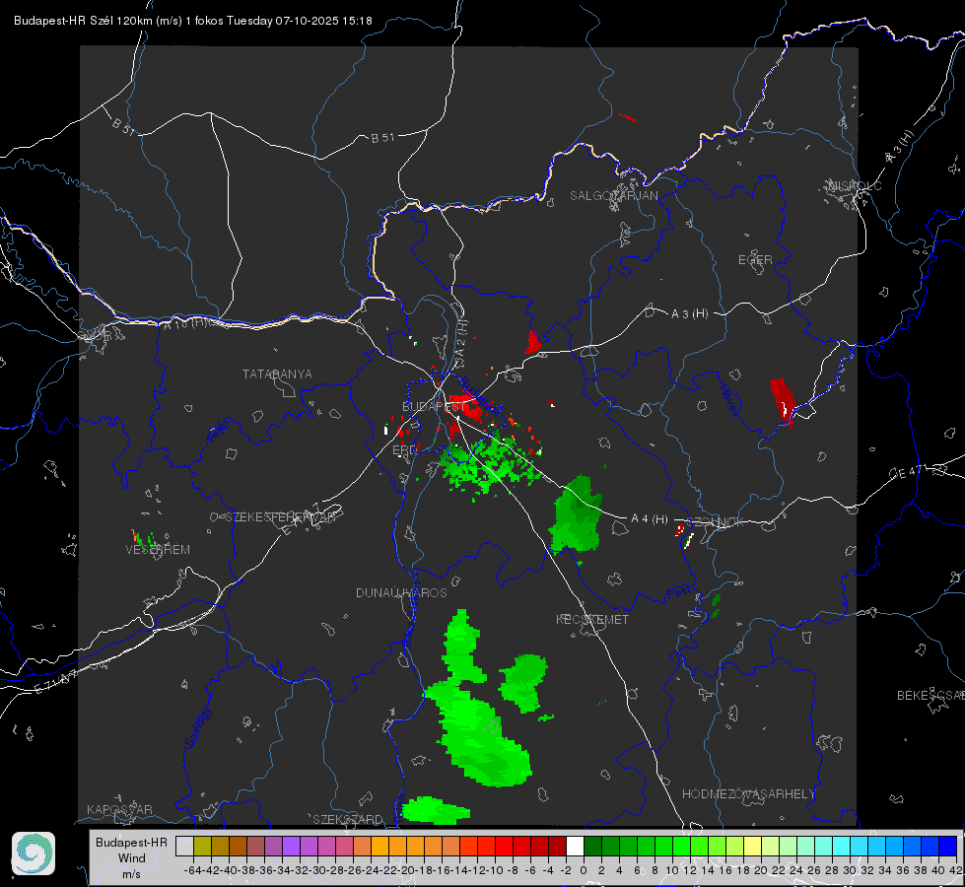This screenshot has height=887, width=965.
Task: Click the swirl logo icon beside the legend
Action: tap(34, 853)
